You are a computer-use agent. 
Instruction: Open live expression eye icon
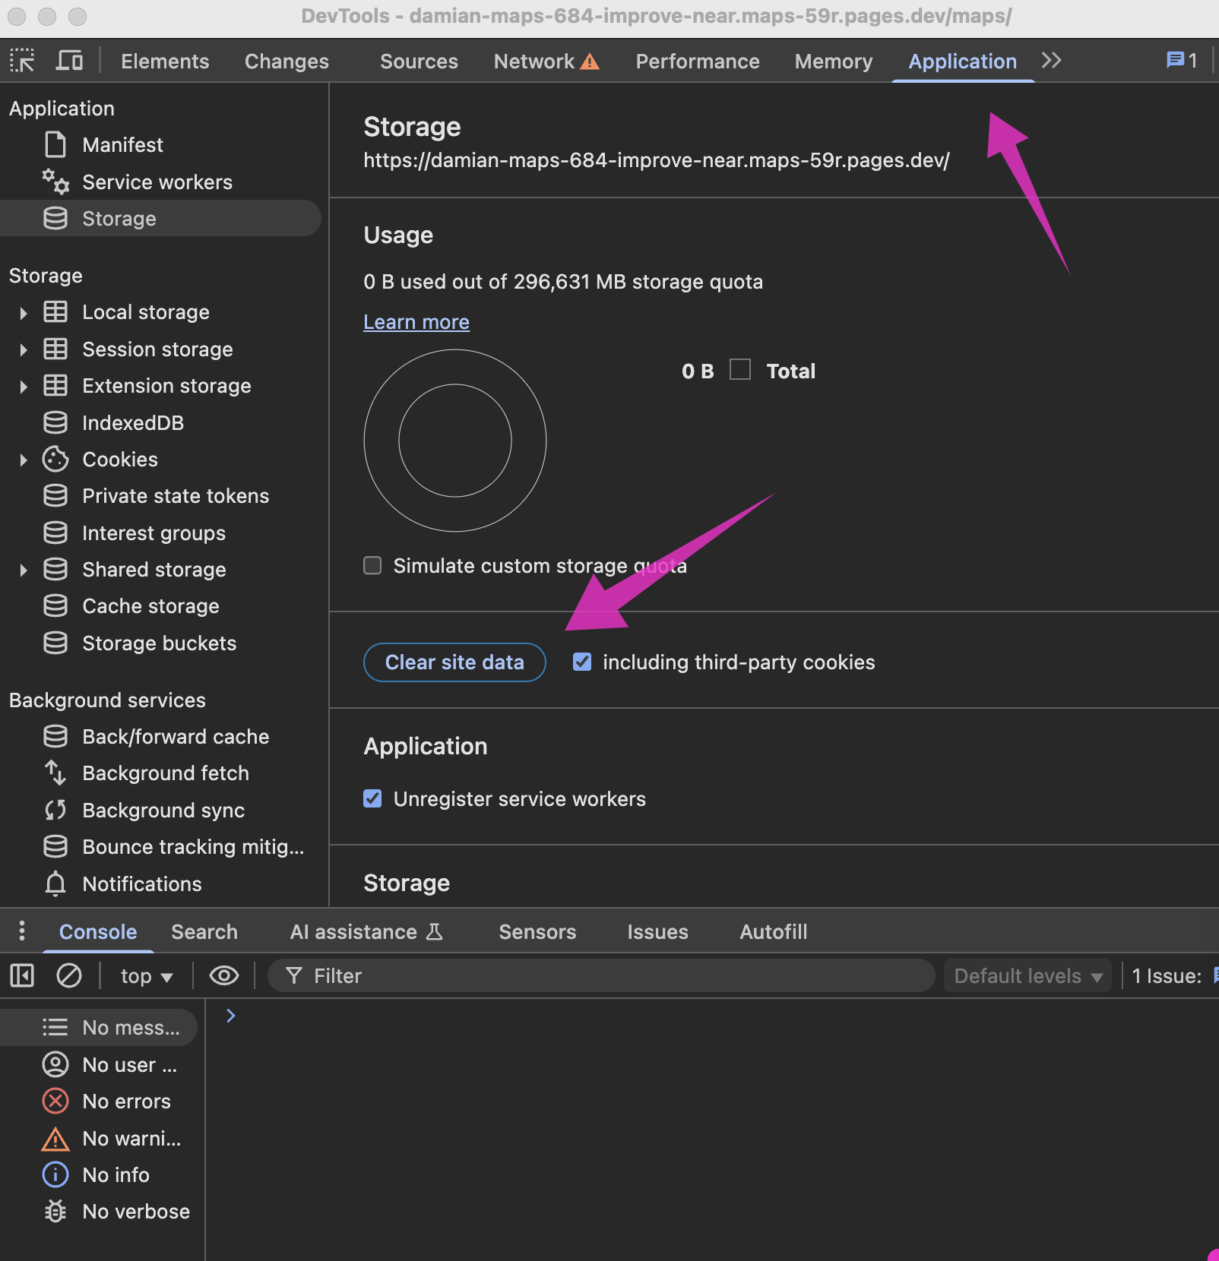pyautogui.click(x=223, y=975)
